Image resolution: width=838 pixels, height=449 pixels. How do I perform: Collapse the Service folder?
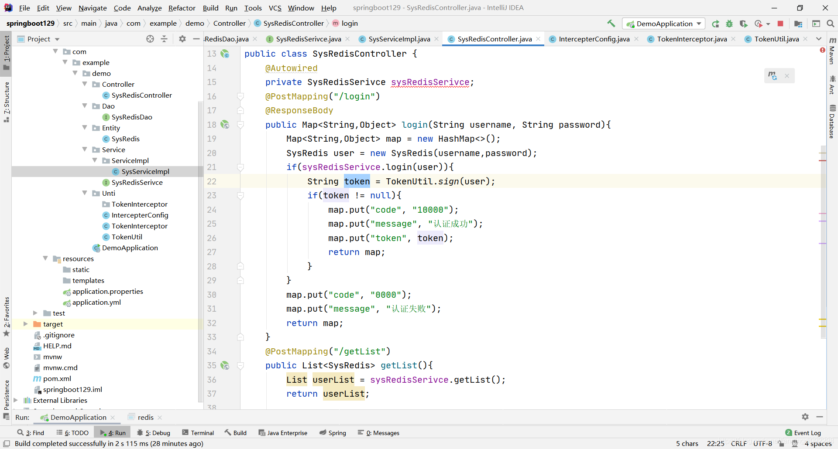(x=85, y=149)
